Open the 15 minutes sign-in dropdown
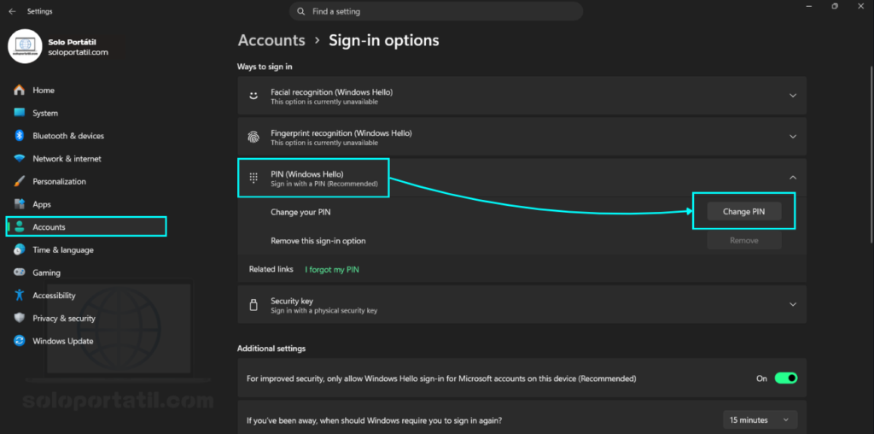Viewport: 874px width, 434px height. click(x=760, y=419)
